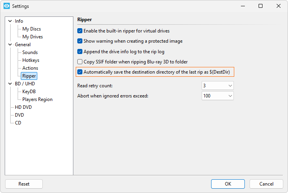The width and height of the screenshot is (288, 193).
Task: Toggle warning when creating protected image
Action: (80, 41)
